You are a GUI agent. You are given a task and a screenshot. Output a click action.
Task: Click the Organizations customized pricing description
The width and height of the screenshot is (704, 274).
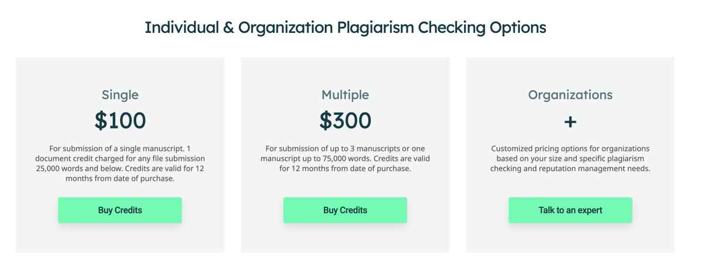570,159
